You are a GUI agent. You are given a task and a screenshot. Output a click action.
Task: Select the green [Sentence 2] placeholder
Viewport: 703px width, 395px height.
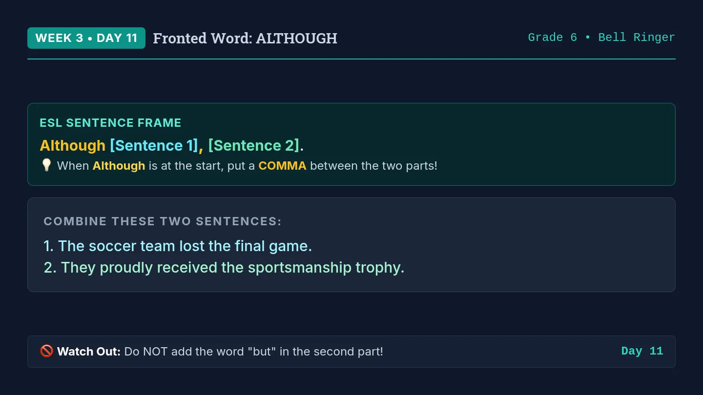(x=254, y=145)
